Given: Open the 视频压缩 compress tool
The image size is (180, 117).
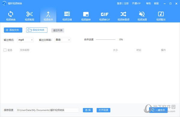Looking at the screenshot, I should [x=67, y=16].
